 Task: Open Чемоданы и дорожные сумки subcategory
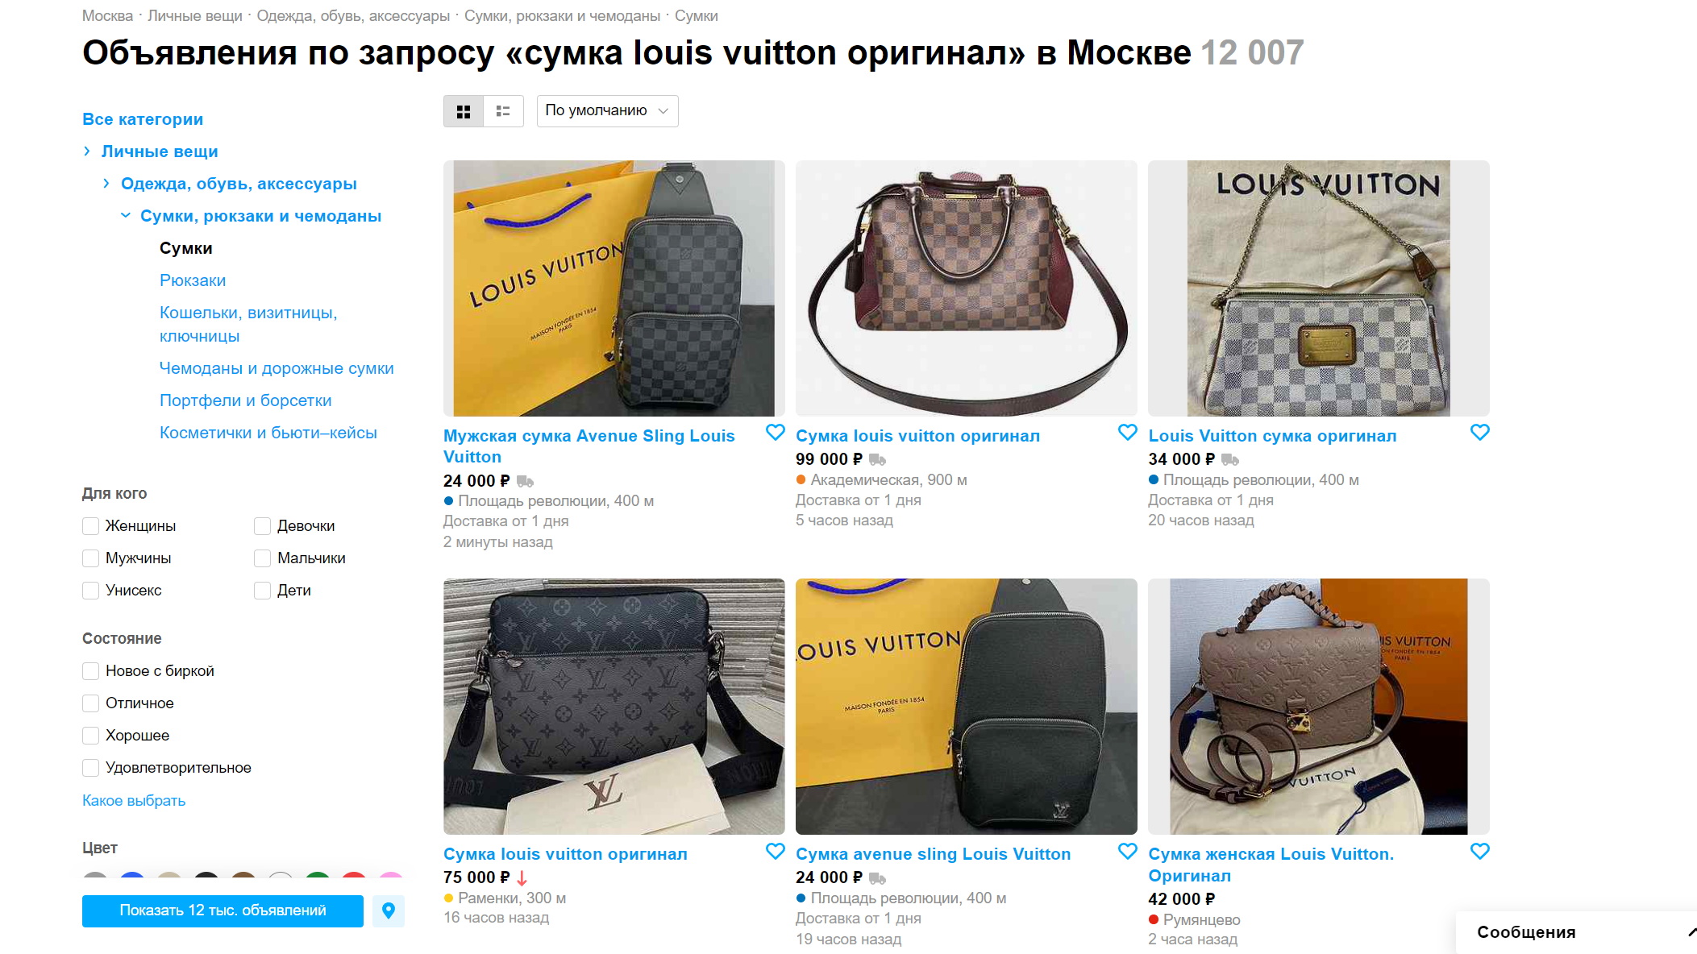click(x=277, y=368)
